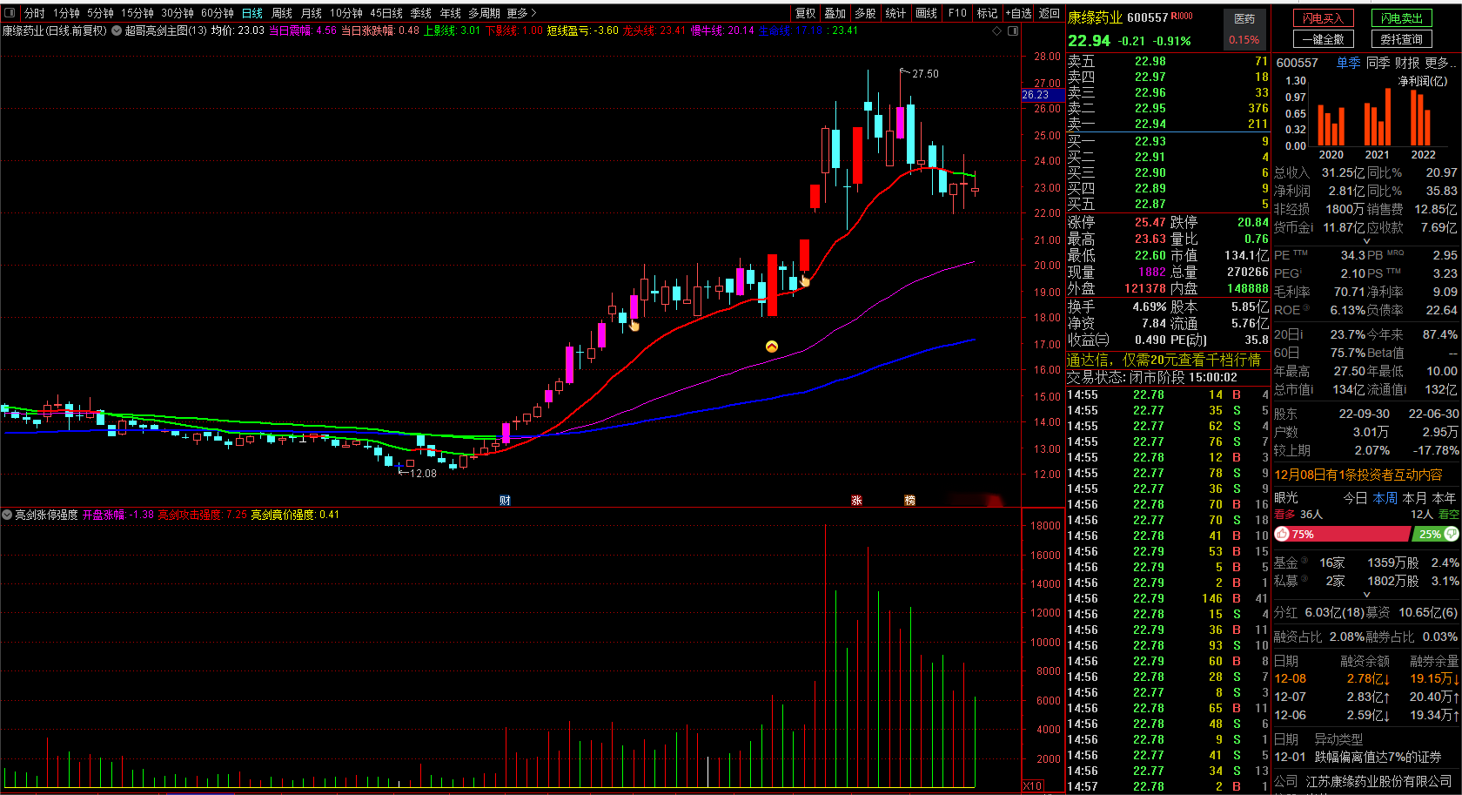Open the 亮剑涨停强度 indicator dropdown
The height and width of the screenshot is (795, 1462).
tap(7, 515)
